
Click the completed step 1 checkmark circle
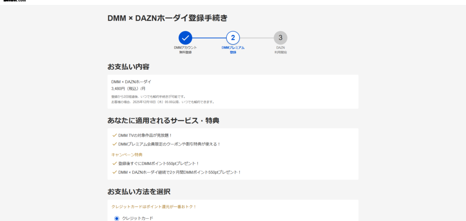coord(185,38)
